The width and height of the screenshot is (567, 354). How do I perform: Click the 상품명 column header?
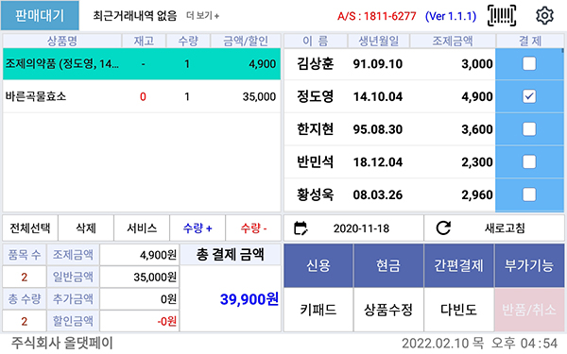coord(62,41)
